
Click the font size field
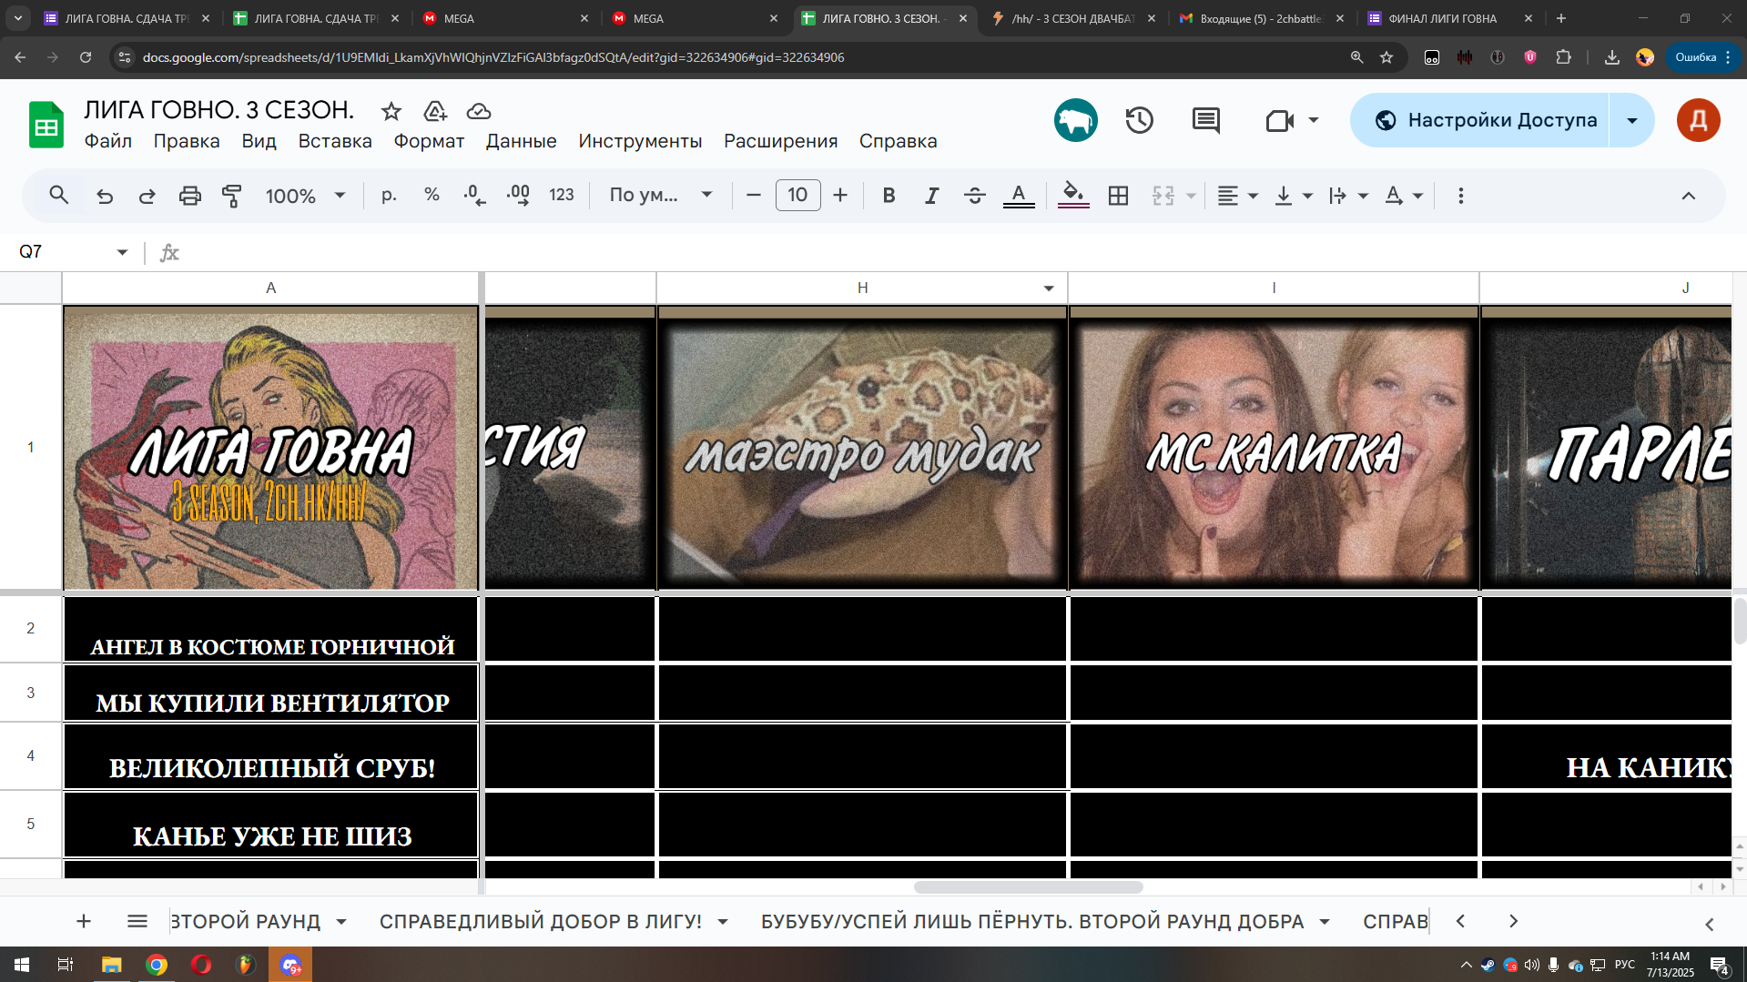click(x=797, y=195)
